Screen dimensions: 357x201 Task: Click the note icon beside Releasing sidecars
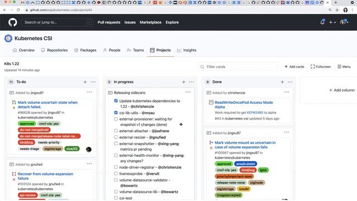(110, 93)
